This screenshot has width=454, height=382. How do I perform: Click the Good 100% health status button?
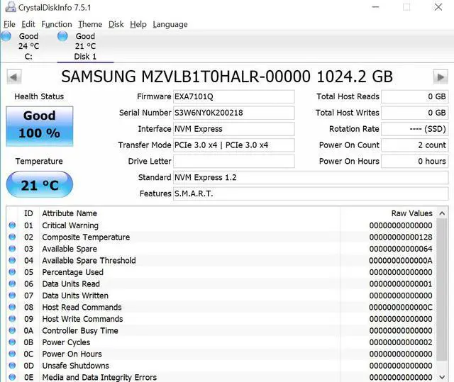[x=40, y=125]
